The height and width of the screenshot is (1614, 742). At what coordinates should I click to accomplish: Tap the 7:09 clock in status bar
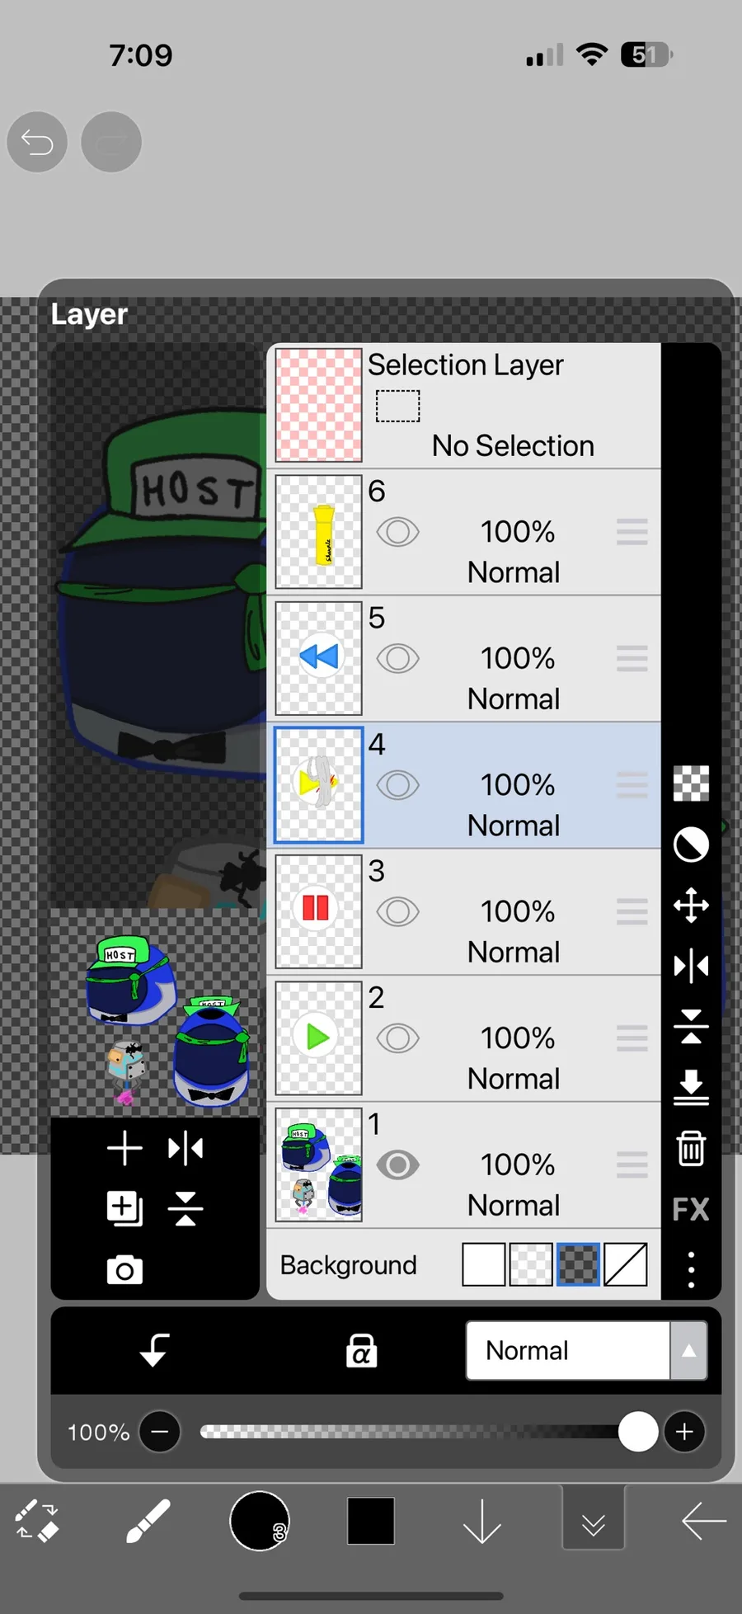[141, 55]
